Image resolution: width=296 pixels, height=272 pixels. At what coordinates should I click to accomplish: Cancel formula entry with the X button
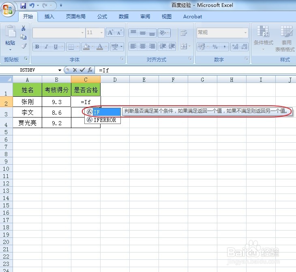[x=75, y=70]
